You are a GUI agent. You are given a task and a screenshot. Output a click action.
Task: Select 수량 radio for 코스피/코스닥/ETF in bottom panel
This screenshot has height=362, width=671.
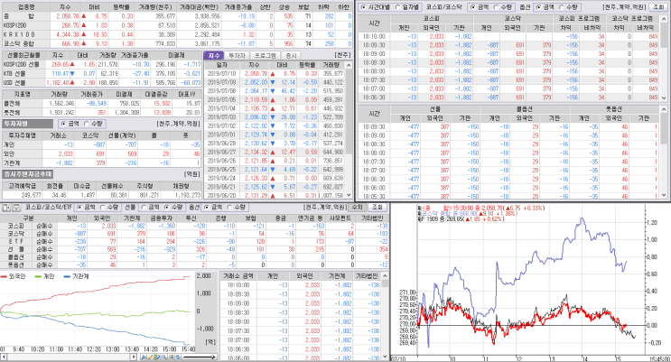tap(102, 207)
